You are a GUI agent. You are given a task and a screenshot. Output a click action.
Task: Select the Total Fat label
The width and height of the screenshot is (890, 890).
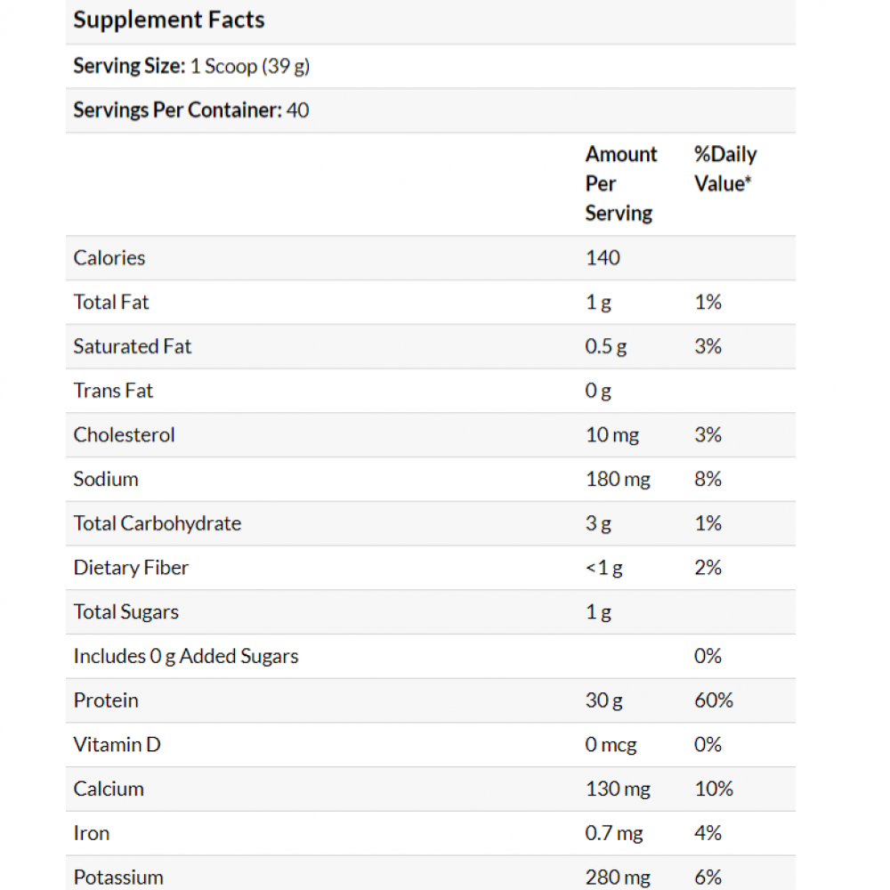[111, 303]
